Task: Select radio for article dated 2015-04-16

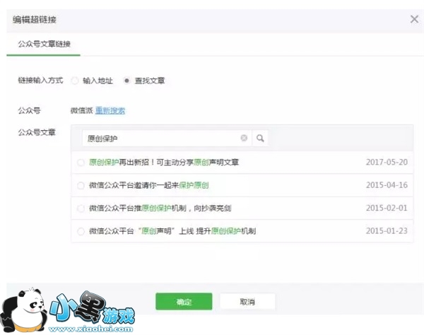Action: [x=81, y=185]
